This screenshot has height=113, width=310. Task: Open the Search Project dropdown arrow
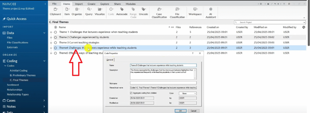304,22
